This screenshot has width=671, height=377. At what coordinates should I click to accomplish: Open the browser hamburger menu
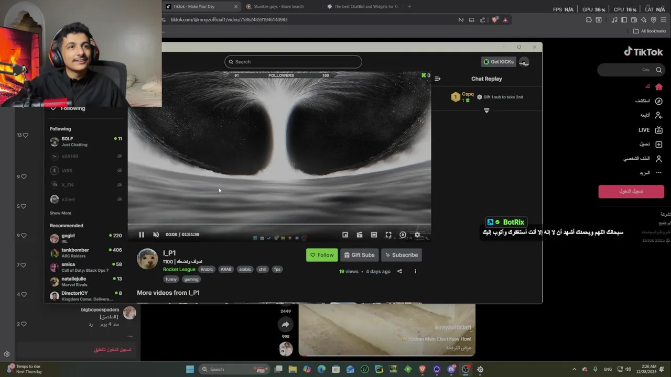[x=663, y=20]
